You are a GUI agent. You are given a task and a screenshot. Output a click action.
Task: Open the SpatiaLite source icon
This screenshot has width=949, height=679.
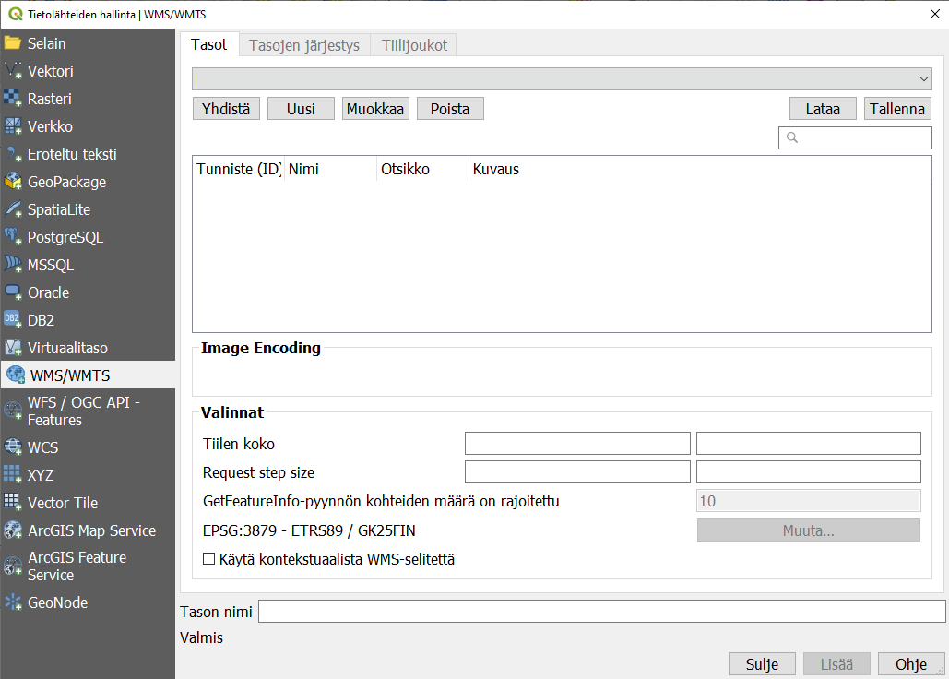13,209
